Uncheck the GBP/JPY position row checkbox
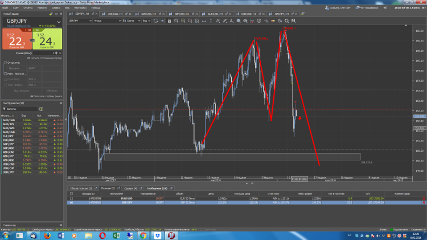Viewport: 427px width, 240px height. pos(71,202)
